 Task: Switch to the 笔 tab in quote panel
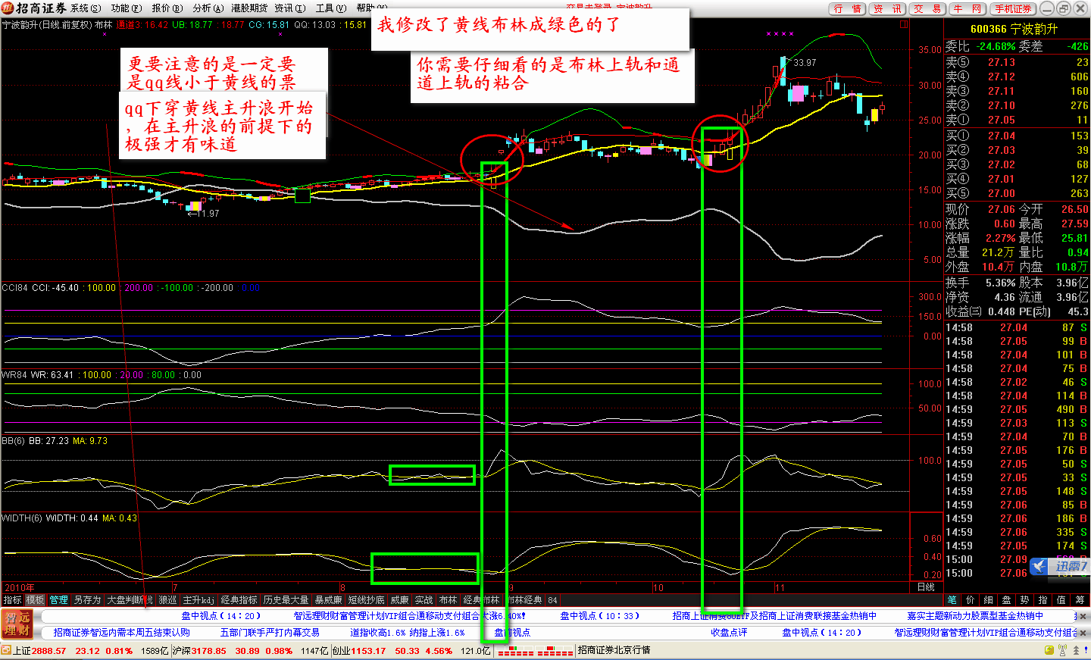pyautogui.click(x=952, y=599)
